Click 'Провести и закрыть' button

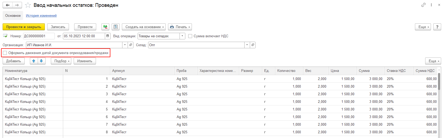[24, 27]
